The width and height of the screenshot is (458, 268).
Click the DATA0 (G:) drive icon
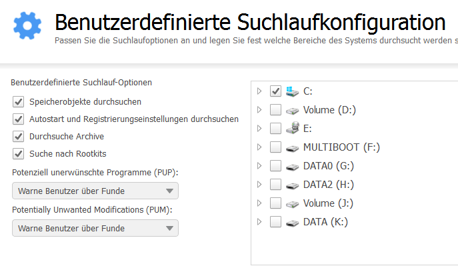pyautogui.click(x=292, y=167)
